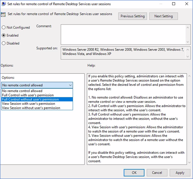
Task: Click inside the Comment text box
Action: click(x=123, y=35)
